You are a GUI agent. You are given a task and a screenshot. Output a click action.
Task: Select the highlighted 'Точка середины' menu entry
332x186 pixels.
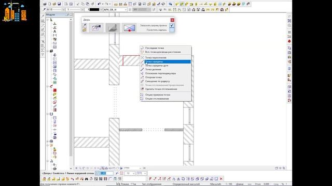pos(165,61)
